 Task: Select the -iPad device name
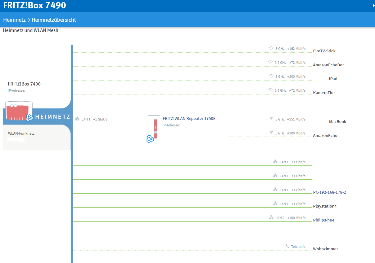pyautogui.click(x=332, y=79)
